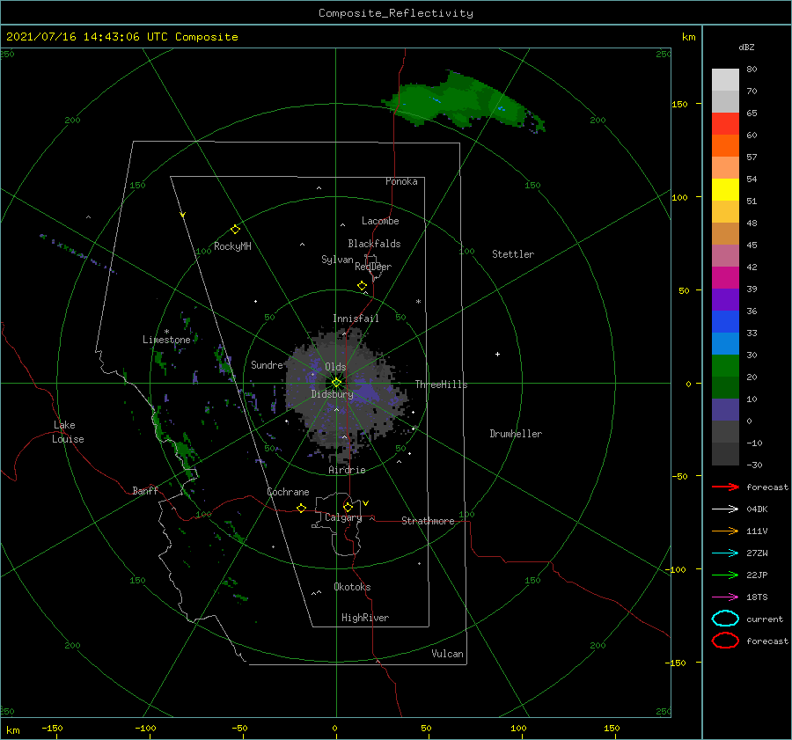
Task: Click the Lacombe town label
Action: pos(380,221)
